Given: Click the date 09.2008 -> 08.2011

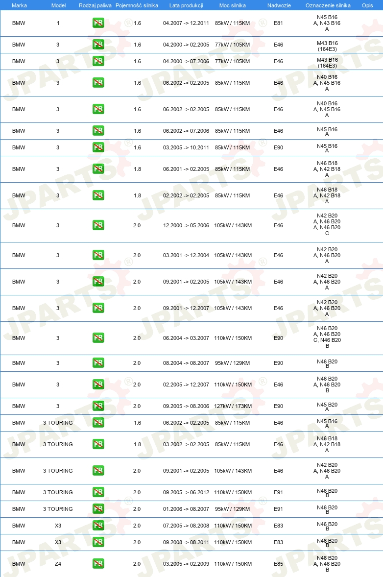Looking at the screenshot, I should [186, 542].
